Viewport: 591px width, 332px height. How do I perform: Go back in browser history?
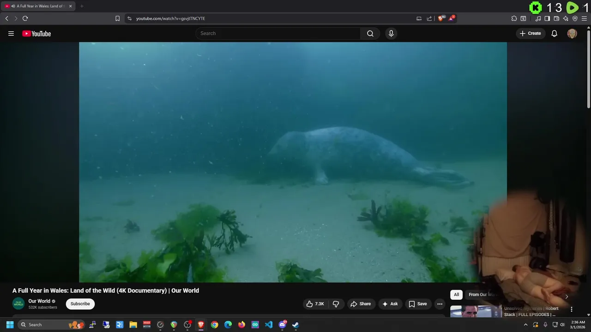coord(6,18)
